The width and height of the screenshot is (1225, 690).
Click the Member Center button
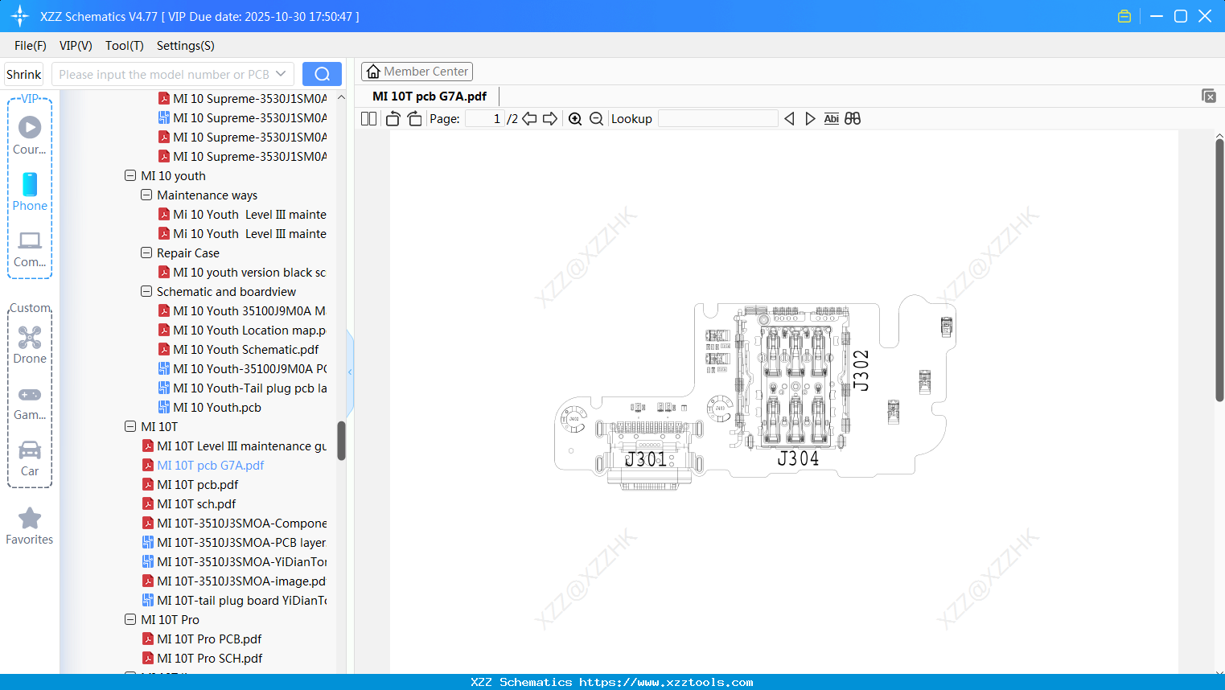tap(417, 71)
